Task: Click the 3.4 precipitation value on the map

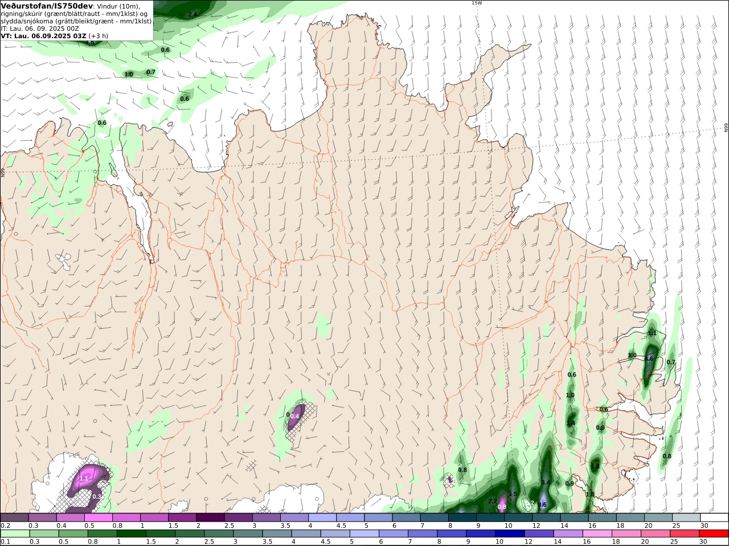Action: [x=546, y=482]
